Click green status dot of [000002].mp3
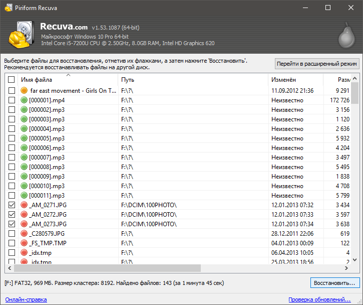Screen dimensions: 363x305 click(24, 109)
